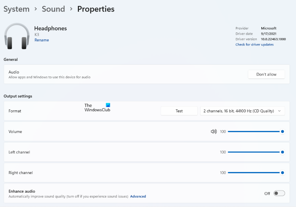Mute using the volume speaker icon
Image resolution: width=296 pixels, height=207 pixels.
tap(214, 131)
